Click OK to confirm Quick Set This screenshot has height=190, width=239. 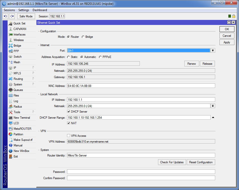tap(227, 29)
